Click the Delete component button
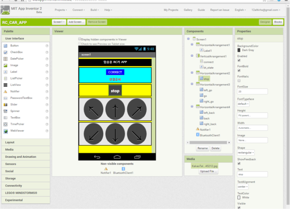 215,148
